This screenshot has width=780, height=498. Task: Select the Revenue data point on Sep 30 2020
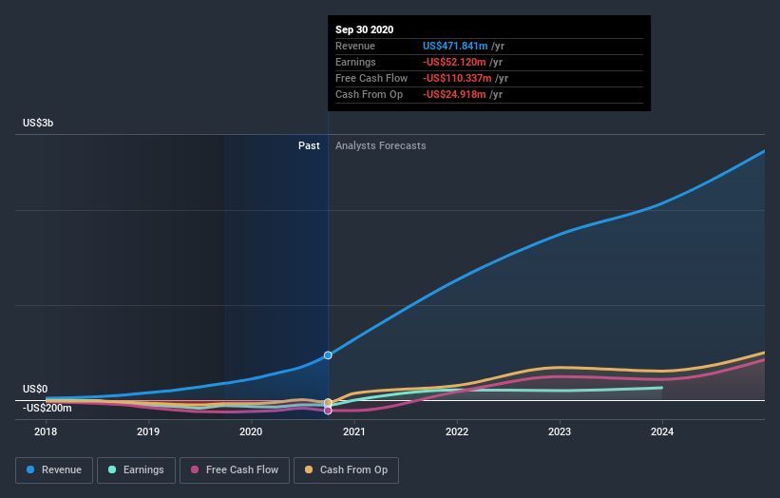point(328,355)
